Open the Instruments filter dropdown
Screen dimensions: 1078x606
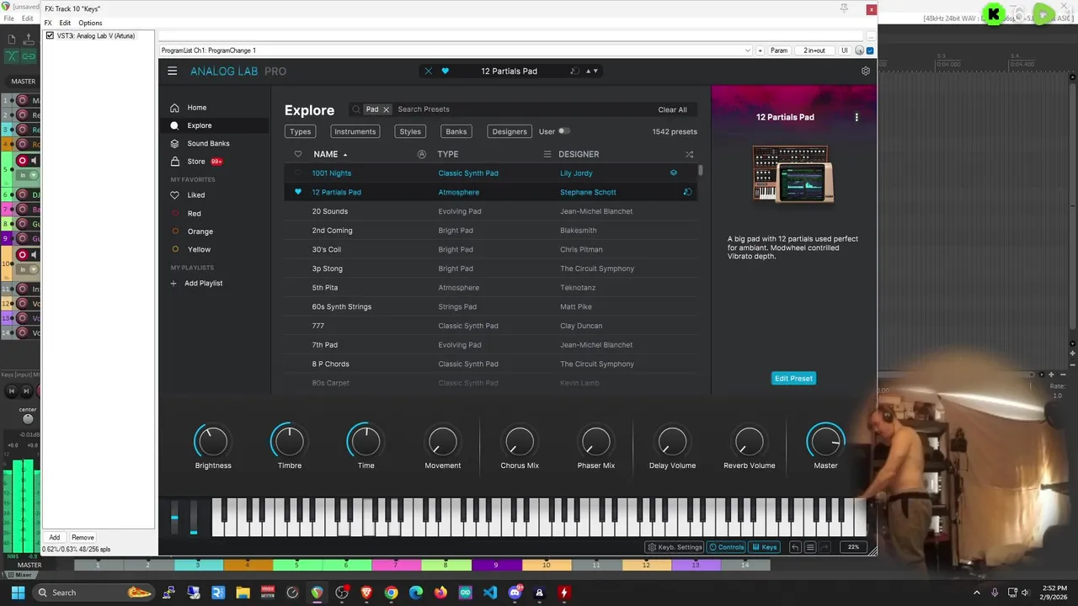click(355, 131)
